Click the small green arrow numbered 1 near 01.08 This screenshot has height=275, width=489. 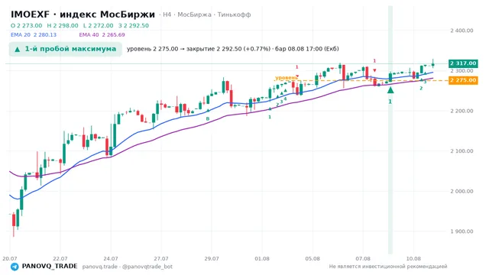pos(270,108)
